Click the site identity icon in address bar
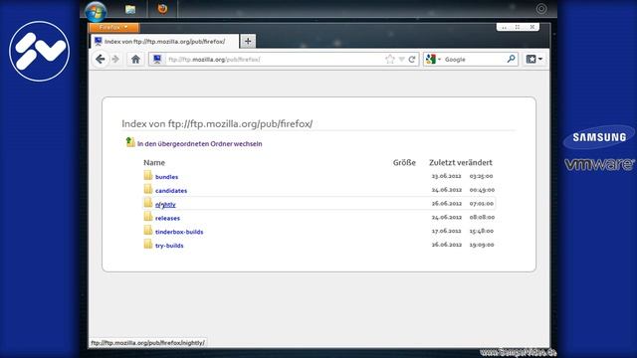The height and width of the screenshot is (358, 637). [157, 60]
